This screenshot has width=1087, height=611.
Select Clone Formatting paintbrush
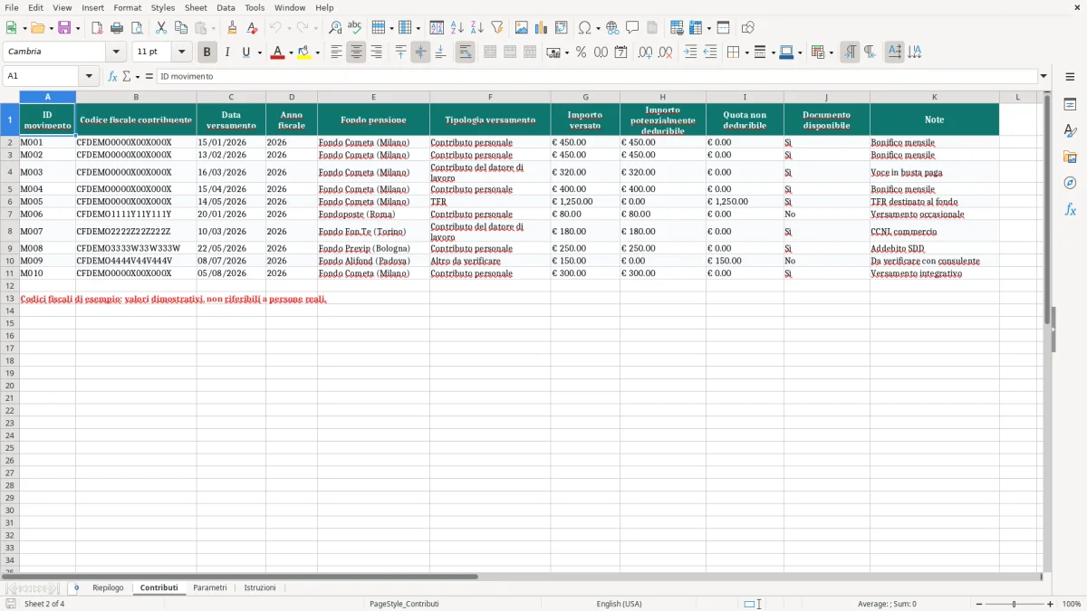tap(232, 28)
